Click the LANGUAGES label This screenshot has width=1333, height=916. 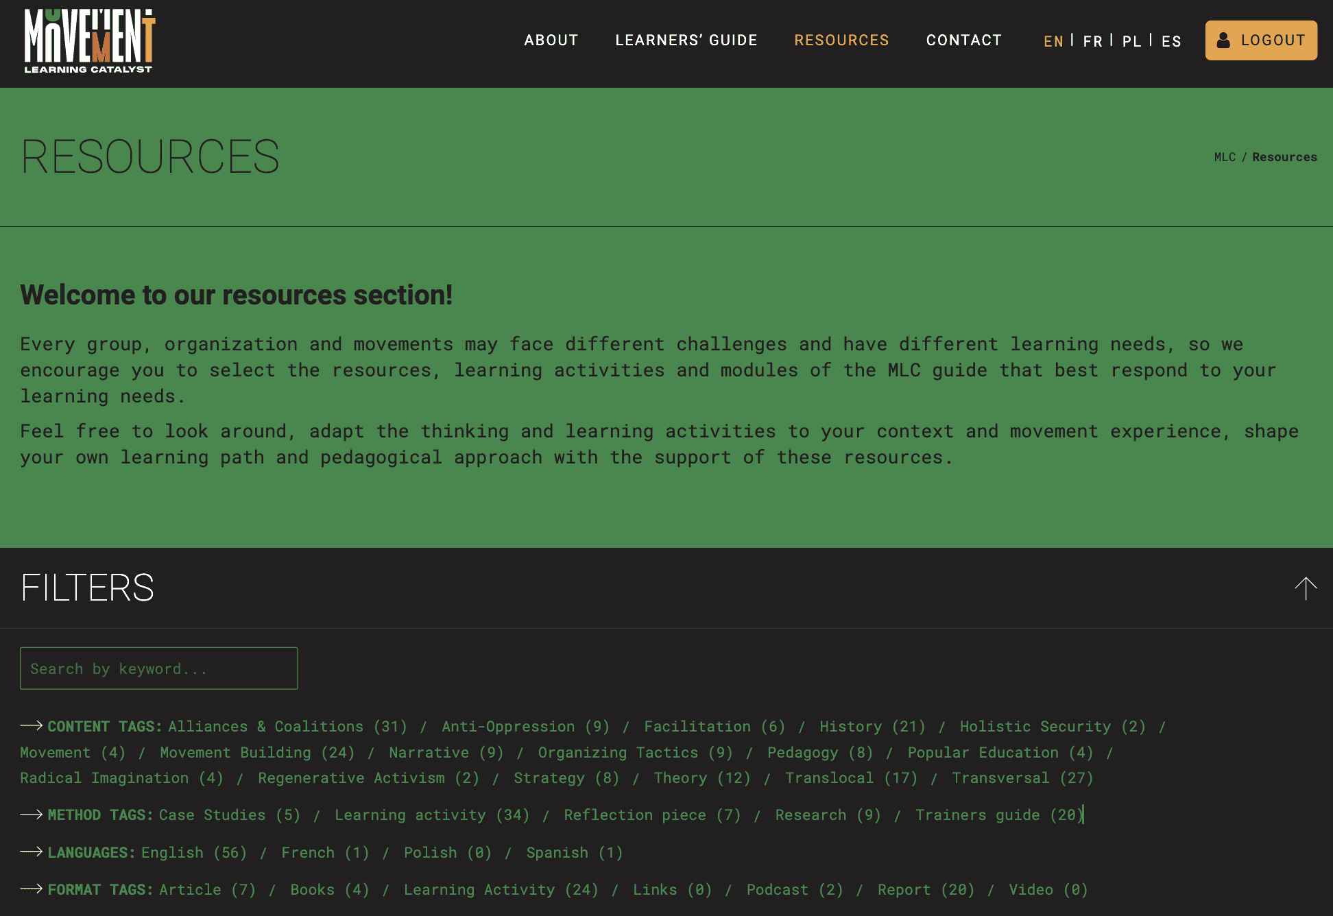pyautogui.click(x=92, y=852)
